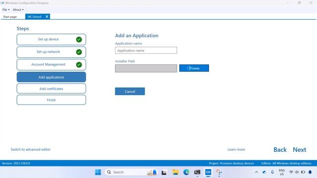Open Task View from the taskbar
Screen dimensions: 317x178
point(164,173)
